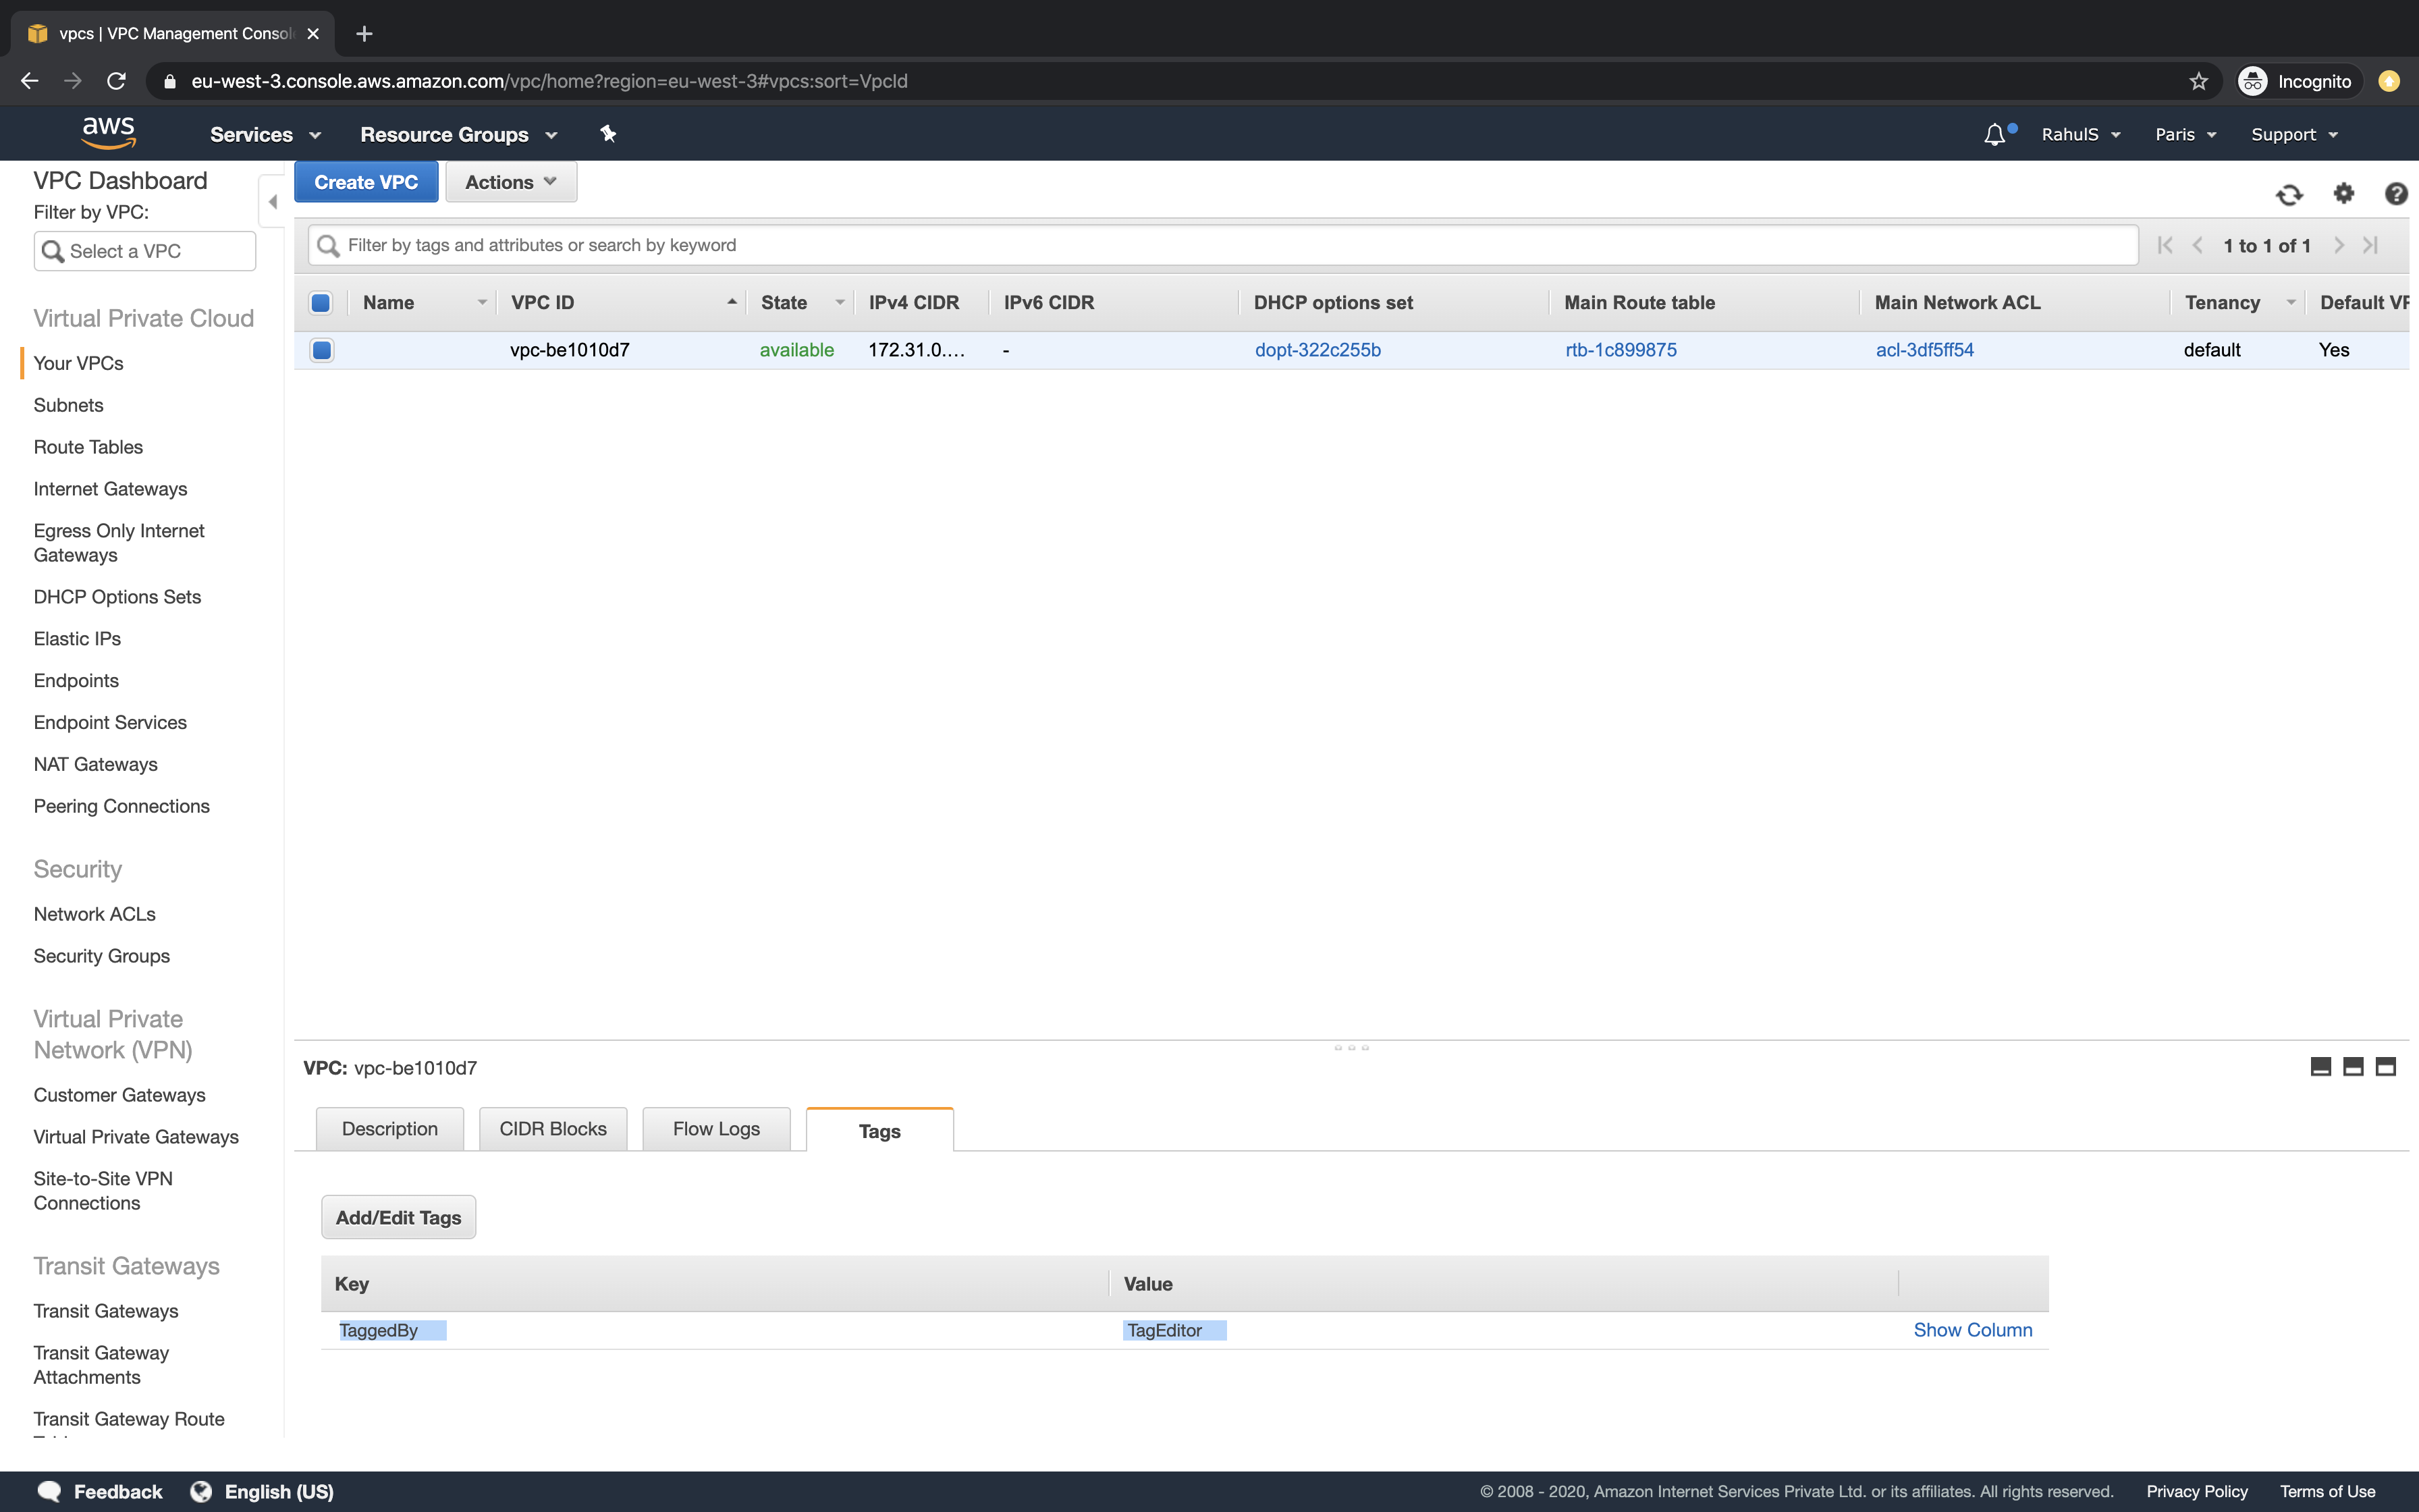The width and height of the screenshot is (2419, 1512).
Task: Select the full-pane detail view layout icon
Action: tap(2387, 1066)
